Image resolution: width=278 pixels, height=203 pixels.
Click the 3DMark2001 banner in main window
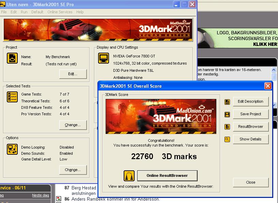click(98, 30)
